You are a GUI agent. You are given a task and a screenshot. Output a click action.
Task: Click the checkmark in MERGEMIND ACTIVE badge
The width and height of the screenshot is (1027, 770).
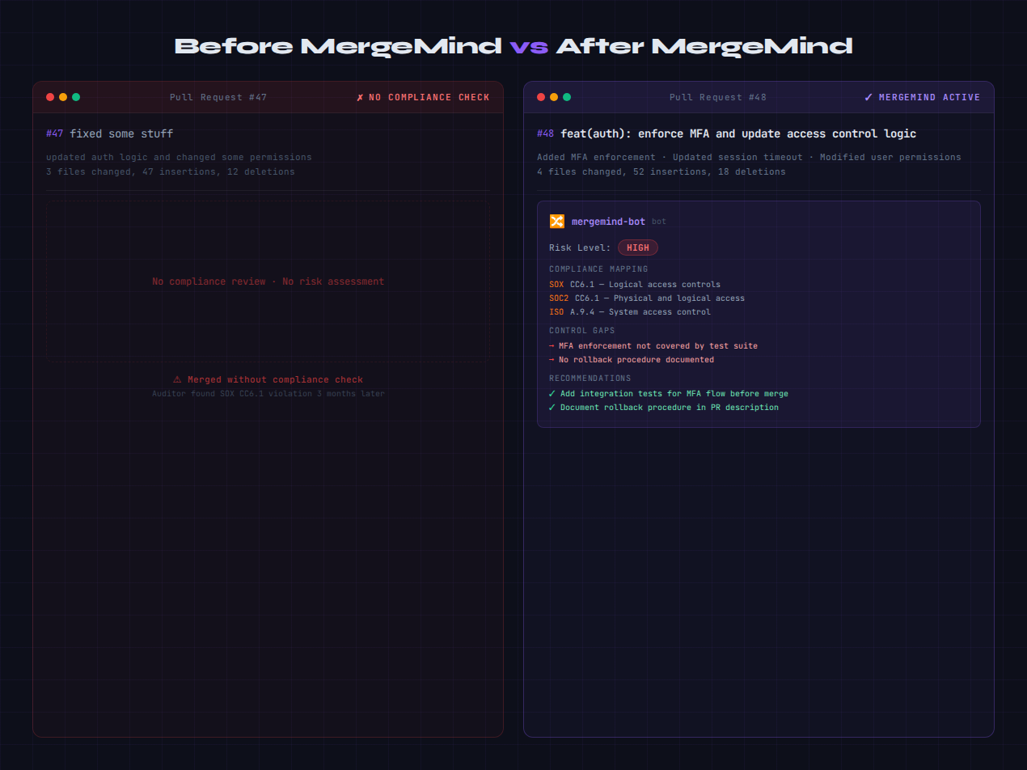[x=869, y=97]
